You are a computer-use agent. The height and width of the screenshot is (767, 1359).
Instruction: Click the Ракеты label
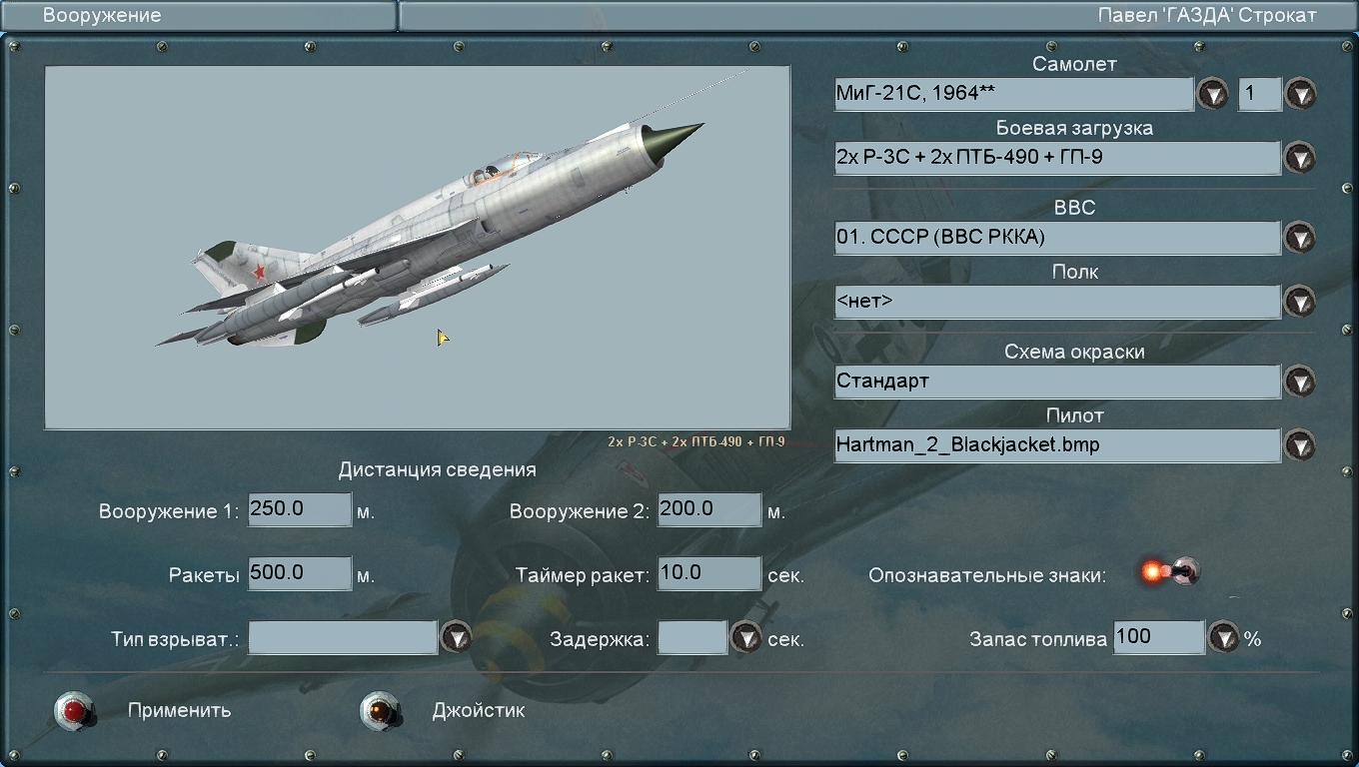click(205, 575)
